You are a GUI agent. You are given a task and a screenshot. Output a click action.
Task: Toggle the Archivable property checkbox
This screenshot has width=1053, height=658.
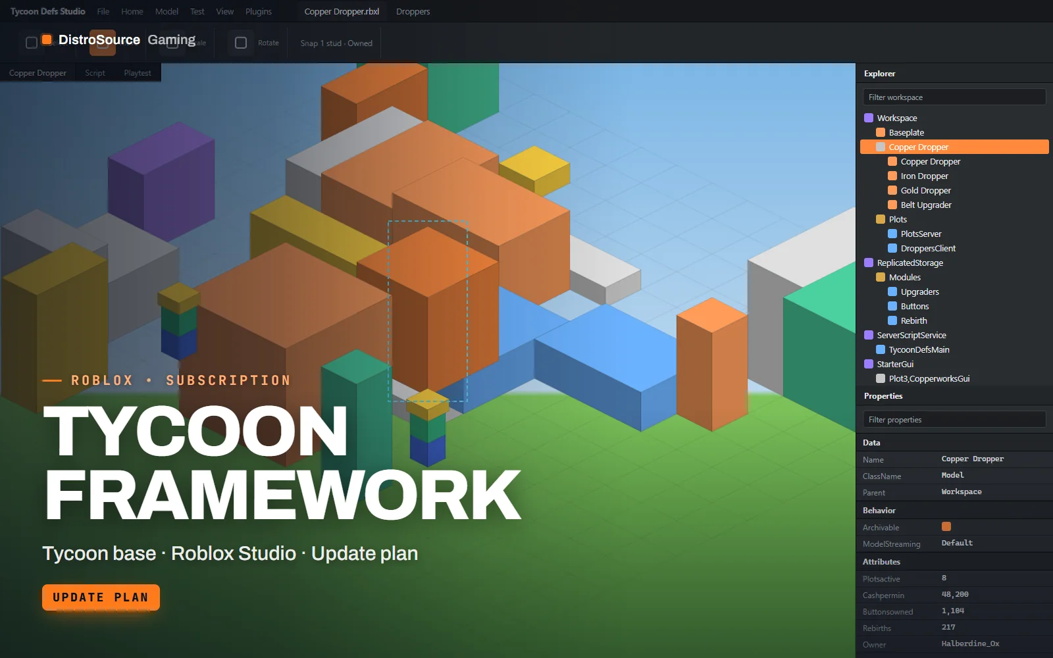click(946, 526)
